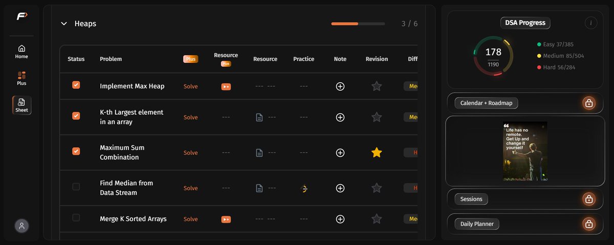
Task: Open the Sheet section in the sidebar
Action: 21,105
